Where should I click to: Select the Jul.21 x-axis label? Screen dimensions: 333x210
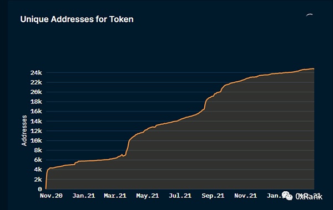point(180,196)
